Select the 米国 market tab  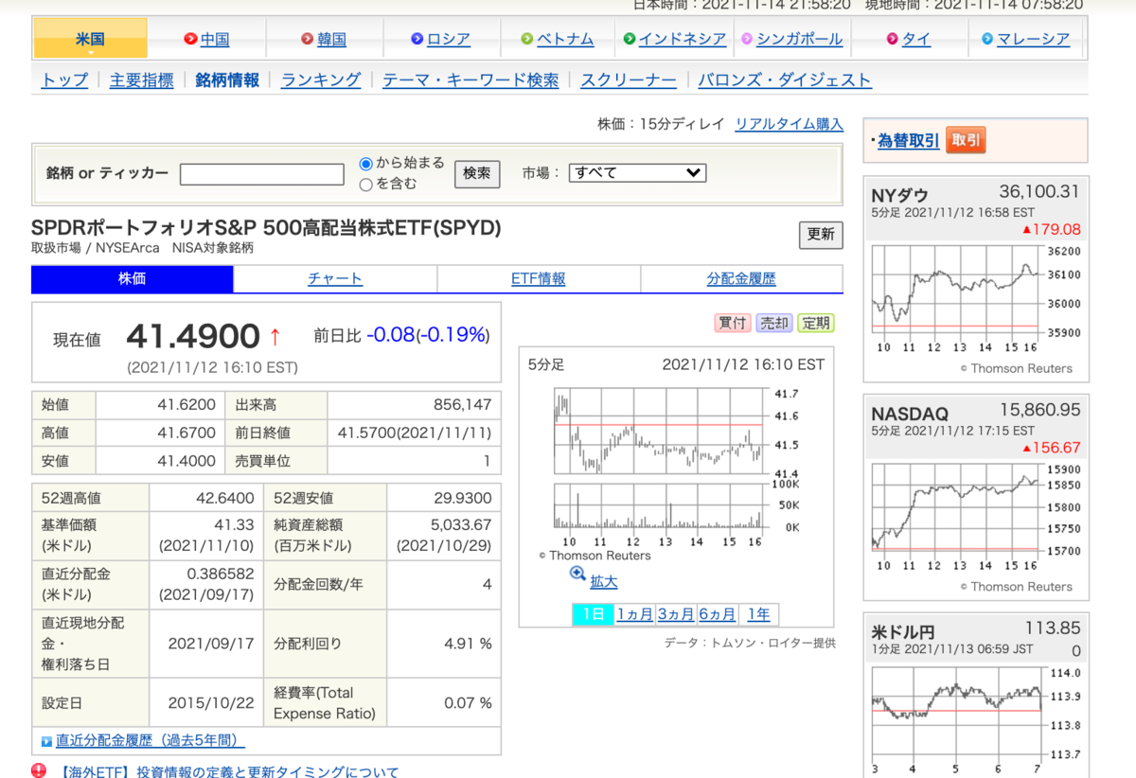tap(91, 39)
